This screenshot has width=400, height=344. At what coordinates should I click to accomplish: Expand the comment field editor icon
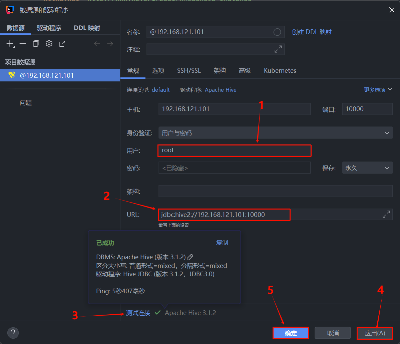278,49
